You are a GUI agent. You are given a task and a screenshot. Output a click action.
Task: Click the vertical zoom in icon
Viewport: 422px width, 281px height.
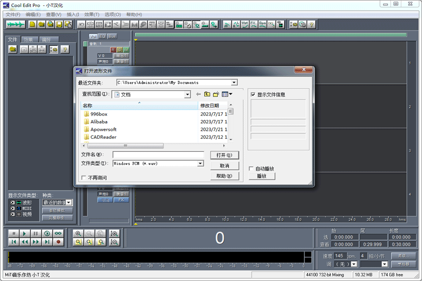(x=114, y=234)
